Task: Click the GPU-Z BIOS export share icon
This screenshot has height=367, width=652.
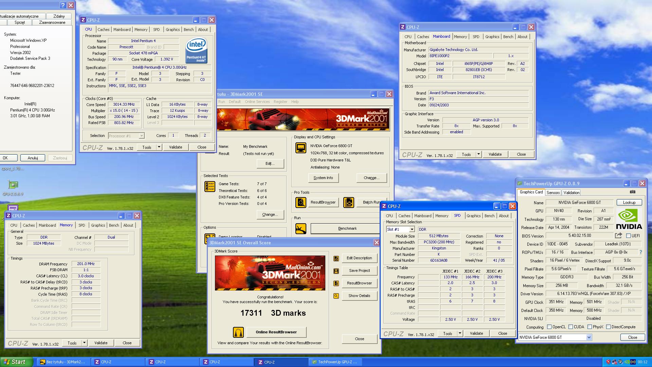Action: coord(618,235)
